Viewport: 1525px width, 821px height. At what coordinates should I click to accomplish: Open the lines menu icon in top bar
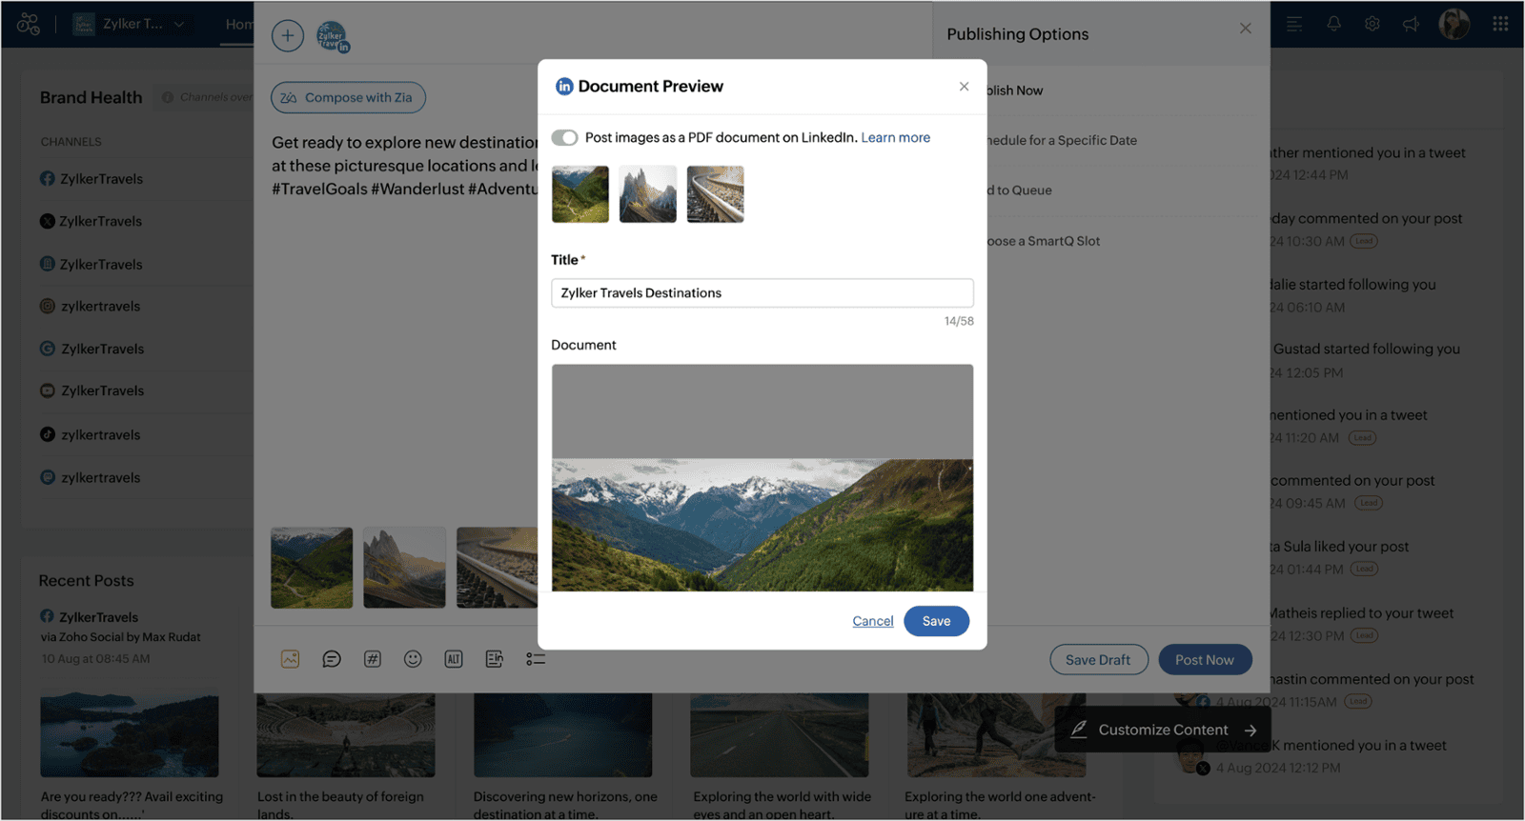pos(1294,24)
